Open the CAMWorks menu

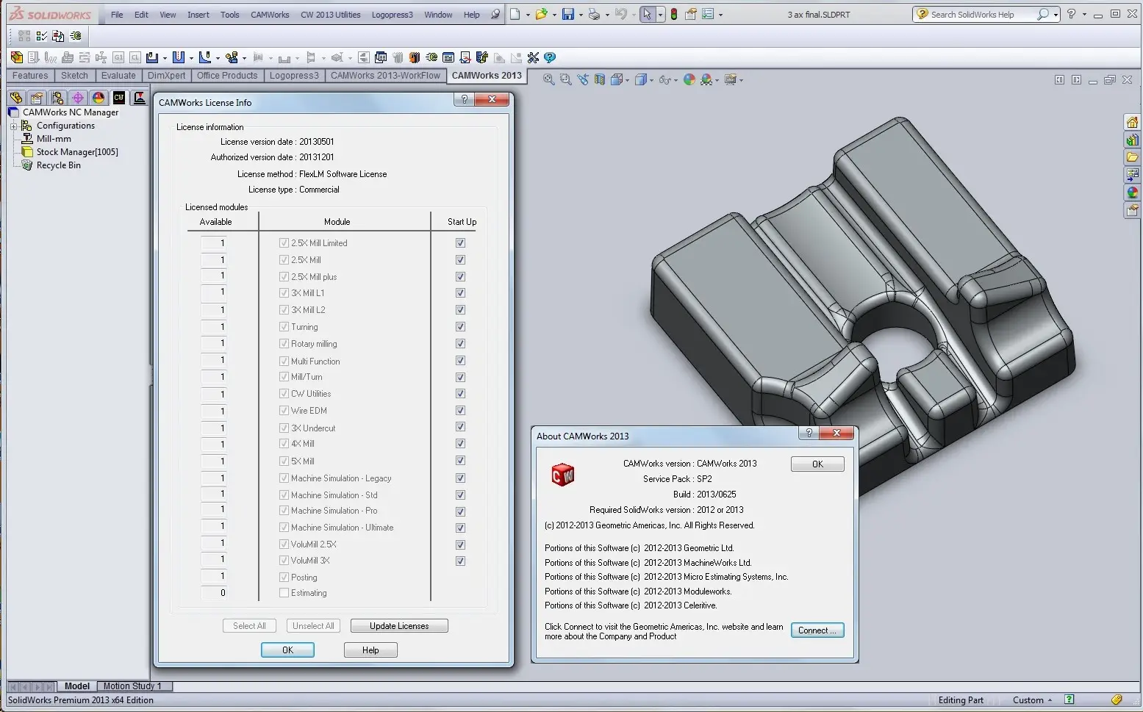[270, 15]
